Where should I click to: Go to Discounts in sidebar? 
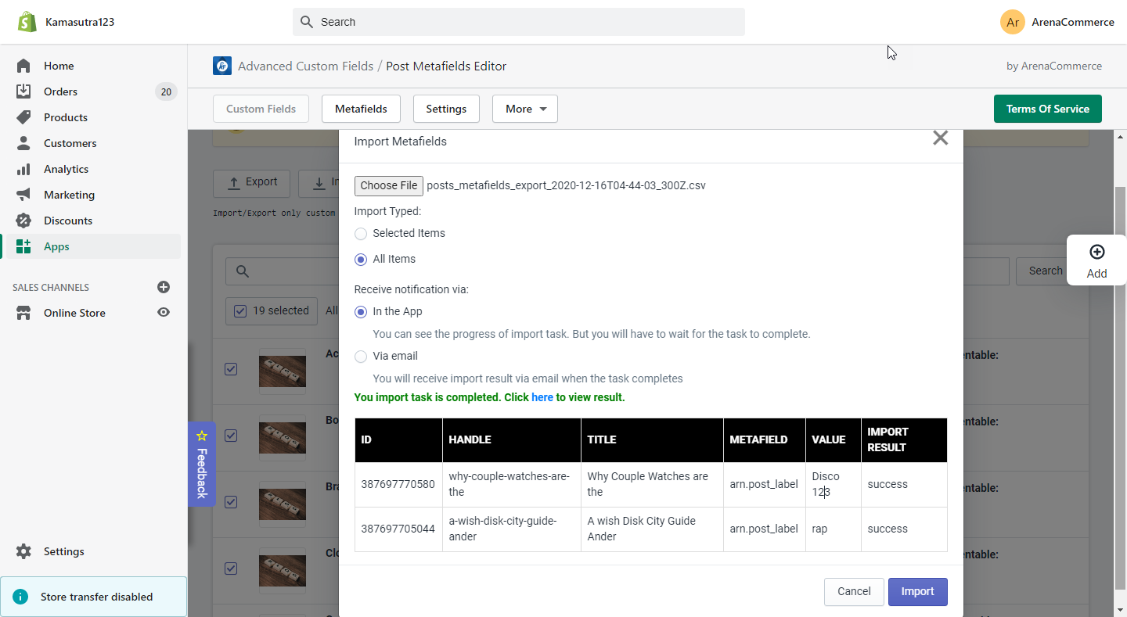coord(68,221)
